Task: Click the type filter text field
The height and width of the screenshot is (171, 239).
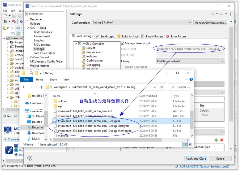Action: point(45,14)
